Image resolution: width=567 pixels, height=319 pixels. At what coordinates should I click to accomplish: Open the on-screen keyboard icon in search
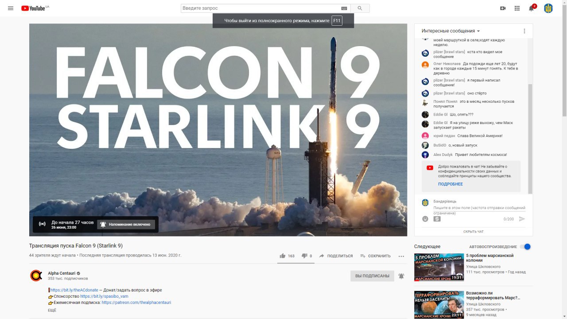pos(344,8)
